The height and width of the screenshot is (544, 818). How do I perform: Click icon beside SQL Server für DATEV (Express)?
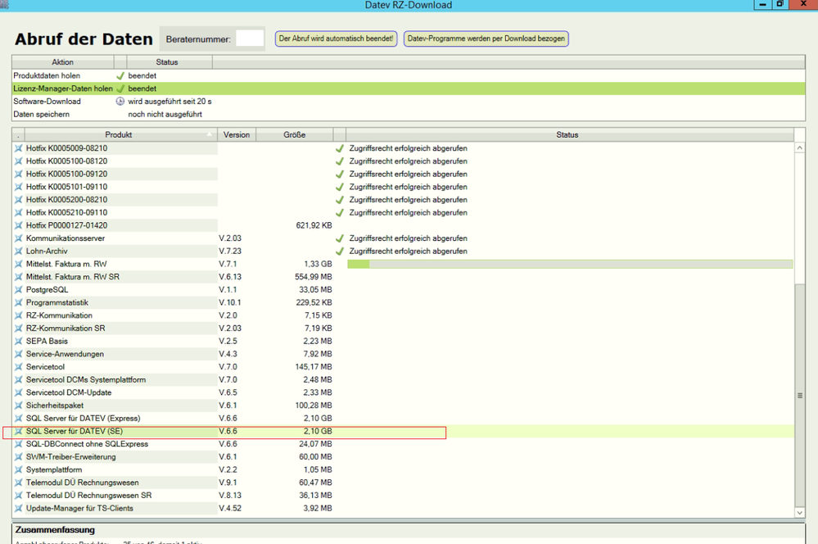[18, 418]
